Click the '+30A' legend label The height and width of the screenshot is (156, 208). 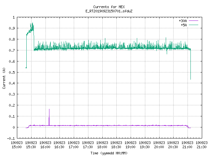(183, 21)
